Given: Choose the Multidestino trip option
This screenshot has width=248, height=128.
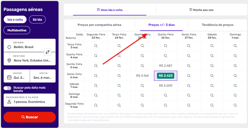Looking at the screenshot, I should (x=17, y=30).
